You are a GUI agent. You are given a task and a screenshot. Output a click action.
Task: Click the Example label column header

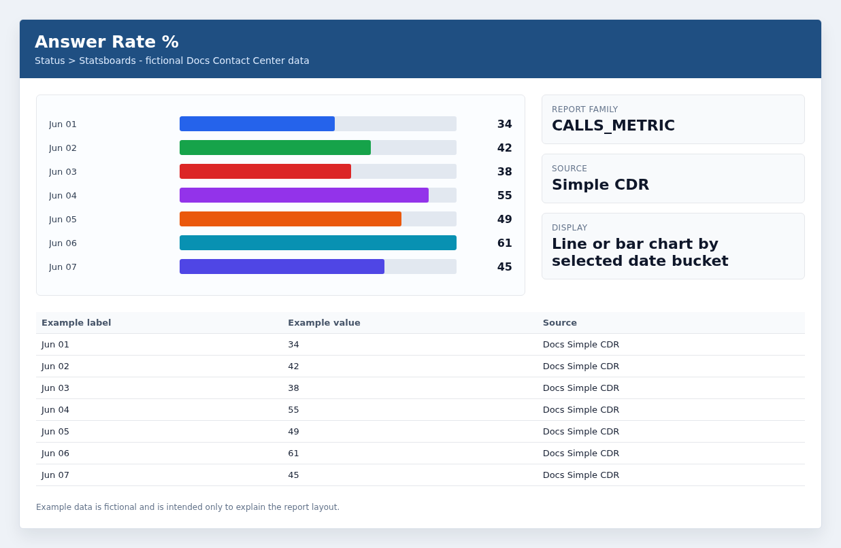(76, 323)
